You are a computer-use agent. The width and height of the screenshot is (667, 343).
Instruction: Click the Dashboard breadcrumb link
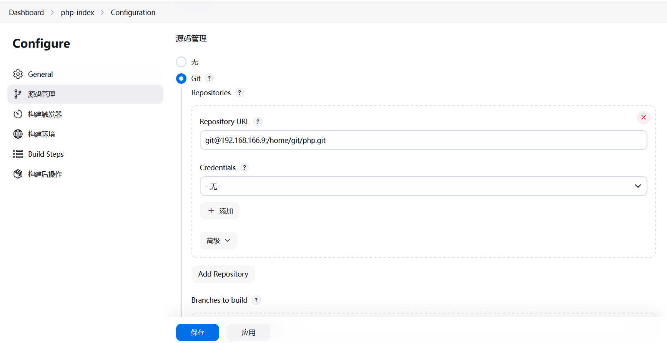27,12
